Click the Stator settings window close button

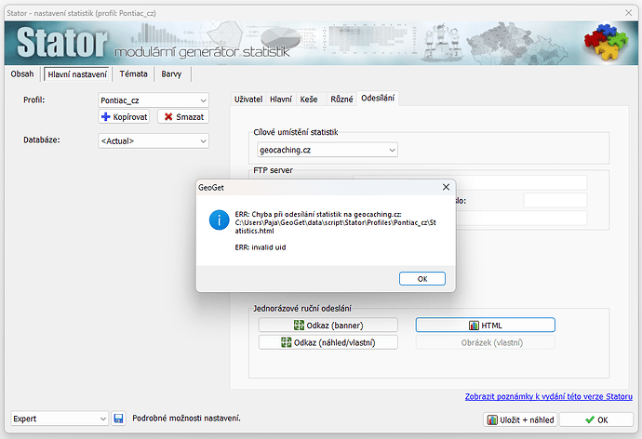(x=628, y=13)
